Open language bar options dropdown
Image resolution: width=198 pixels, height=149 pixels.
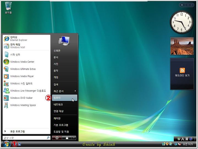pyautogui.click(x=195, y=140)
